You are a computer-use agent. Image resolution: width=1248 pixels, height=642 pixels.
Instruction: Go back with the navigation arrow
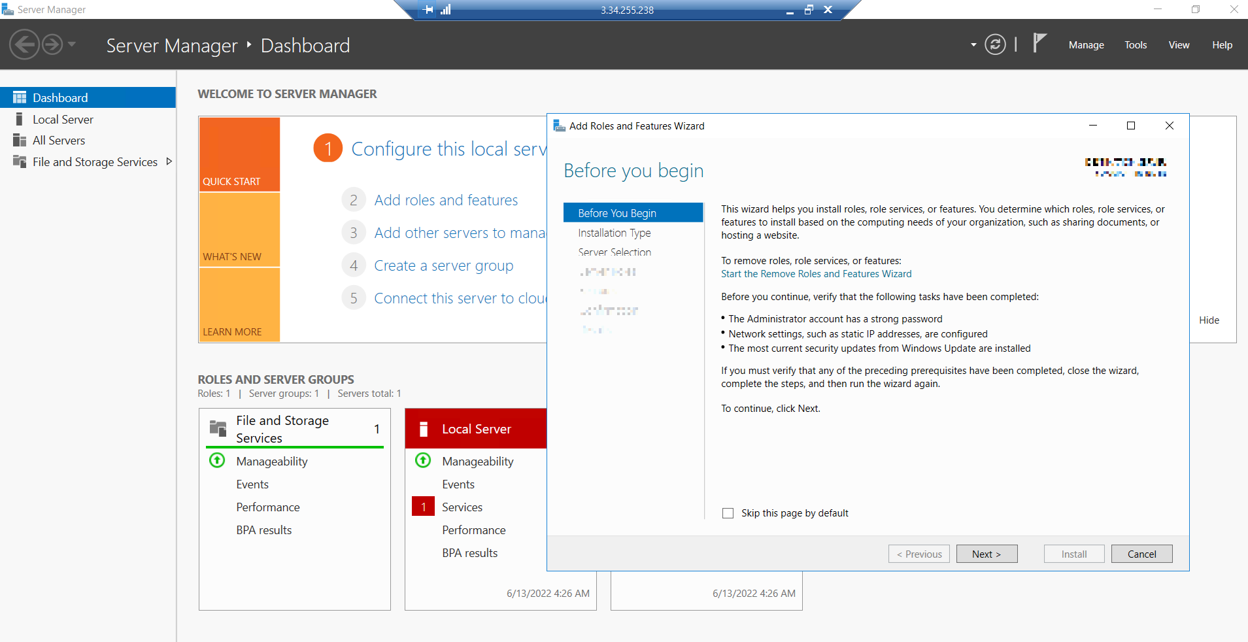pyautogui.click(x=24, y=44)
